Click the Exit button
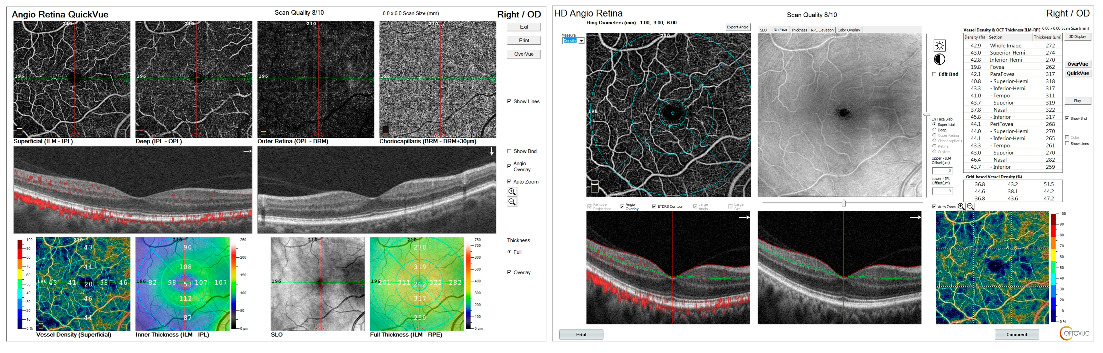The image size is (1103, 353). pos(524,27)
